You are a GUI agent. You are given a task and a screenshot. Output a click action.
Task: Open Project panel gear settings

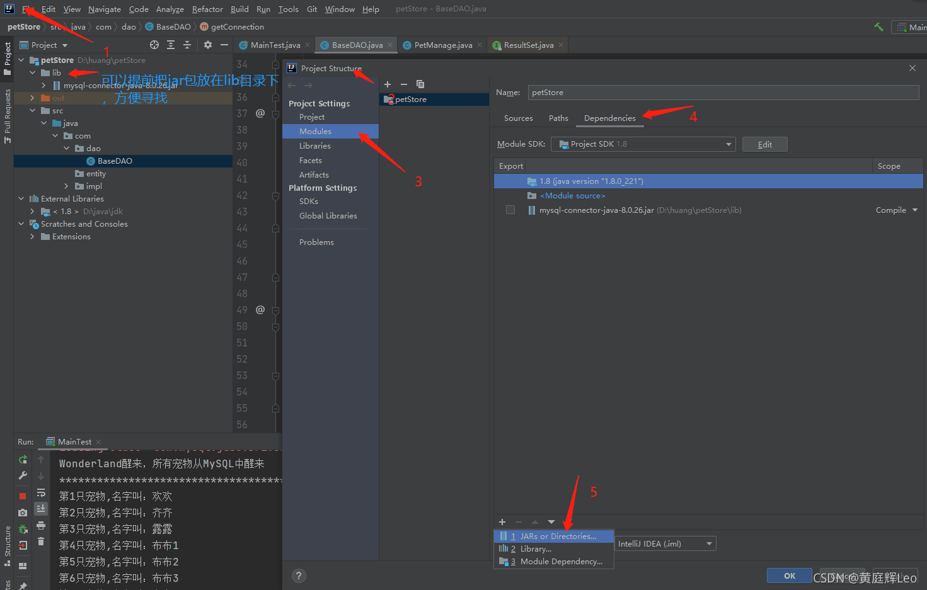[x=208, y=45]
